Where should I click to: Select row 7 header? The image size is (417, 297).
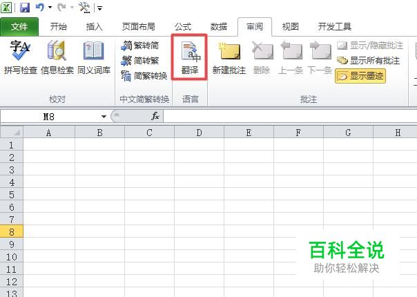[12, 219]
